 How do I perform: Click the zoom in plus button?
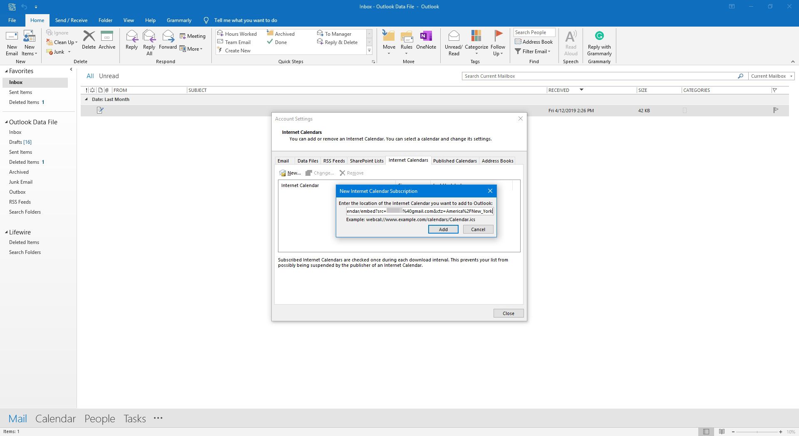(x=781, y=432)
